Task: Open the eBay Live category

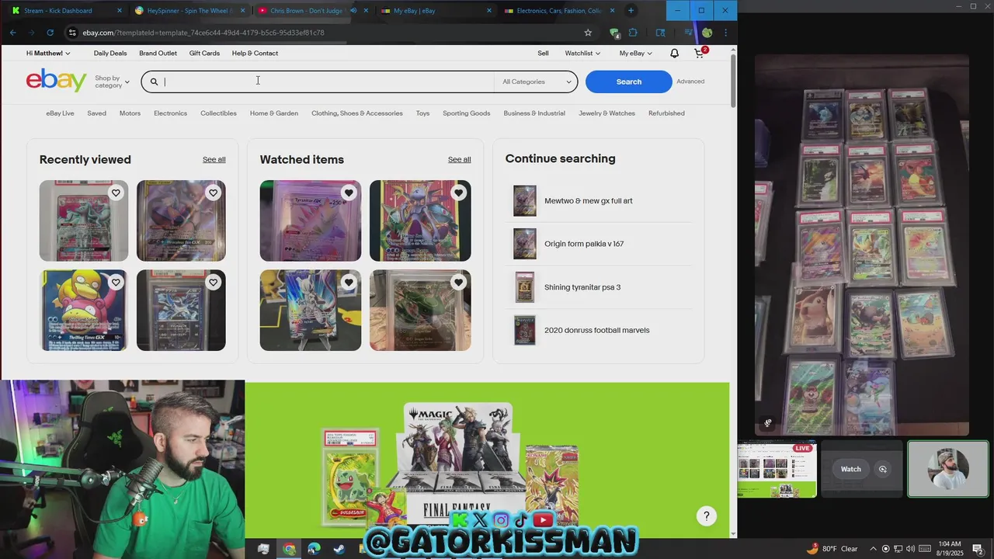Action: click(x=60, y=113)
